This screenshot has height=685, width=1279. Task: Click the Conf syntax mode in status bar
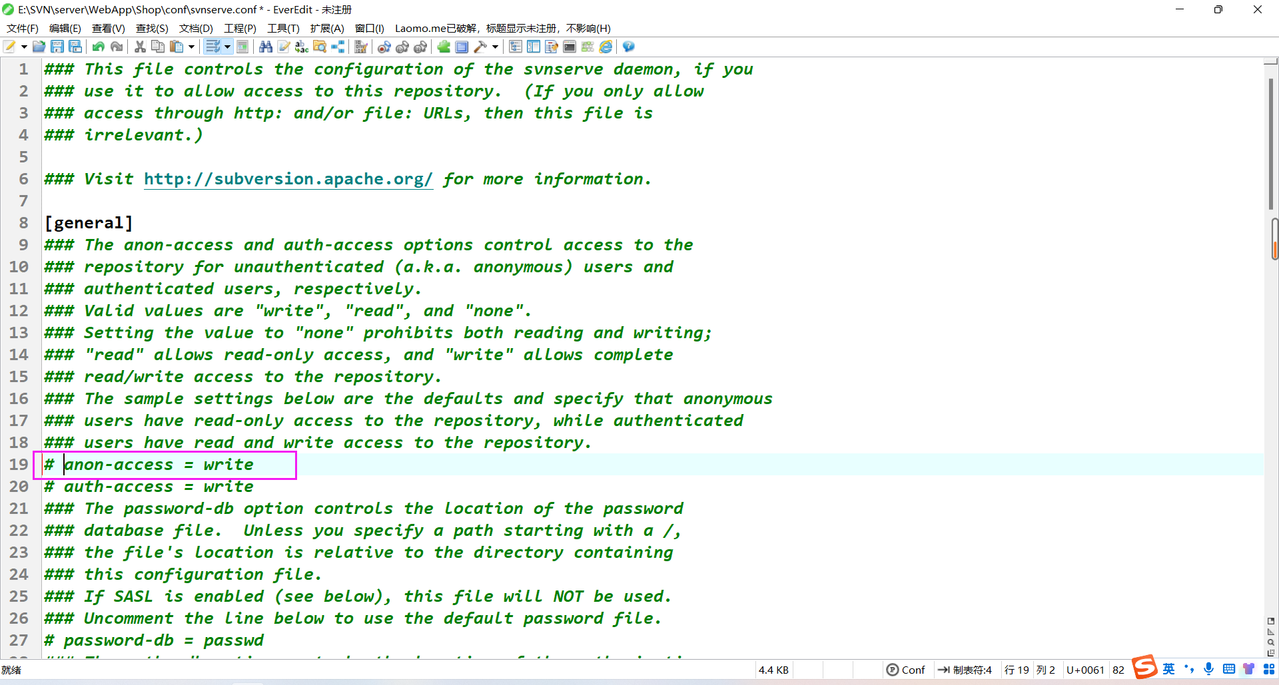[905, 670]
